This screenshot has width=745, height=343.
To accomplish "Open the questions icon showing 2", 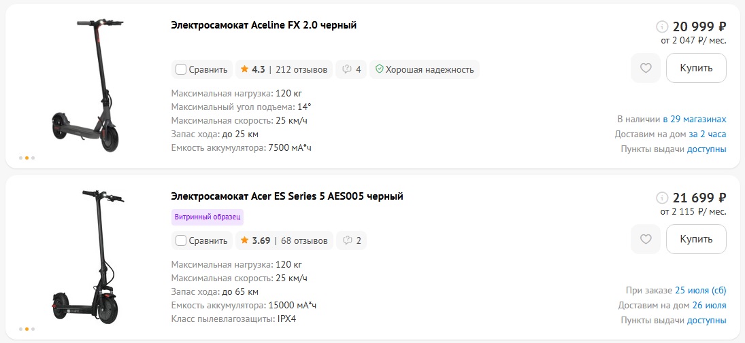I will pos(351,240).
